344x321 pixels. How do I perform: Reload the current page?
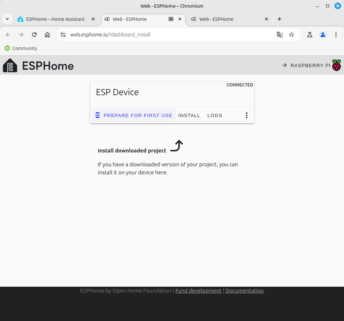click(34, 35)
